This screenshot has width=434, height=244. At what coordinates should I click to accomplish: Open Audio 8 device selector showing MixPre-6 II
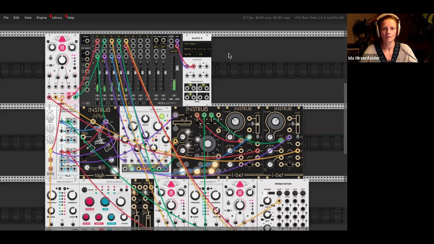click(197, 49)
